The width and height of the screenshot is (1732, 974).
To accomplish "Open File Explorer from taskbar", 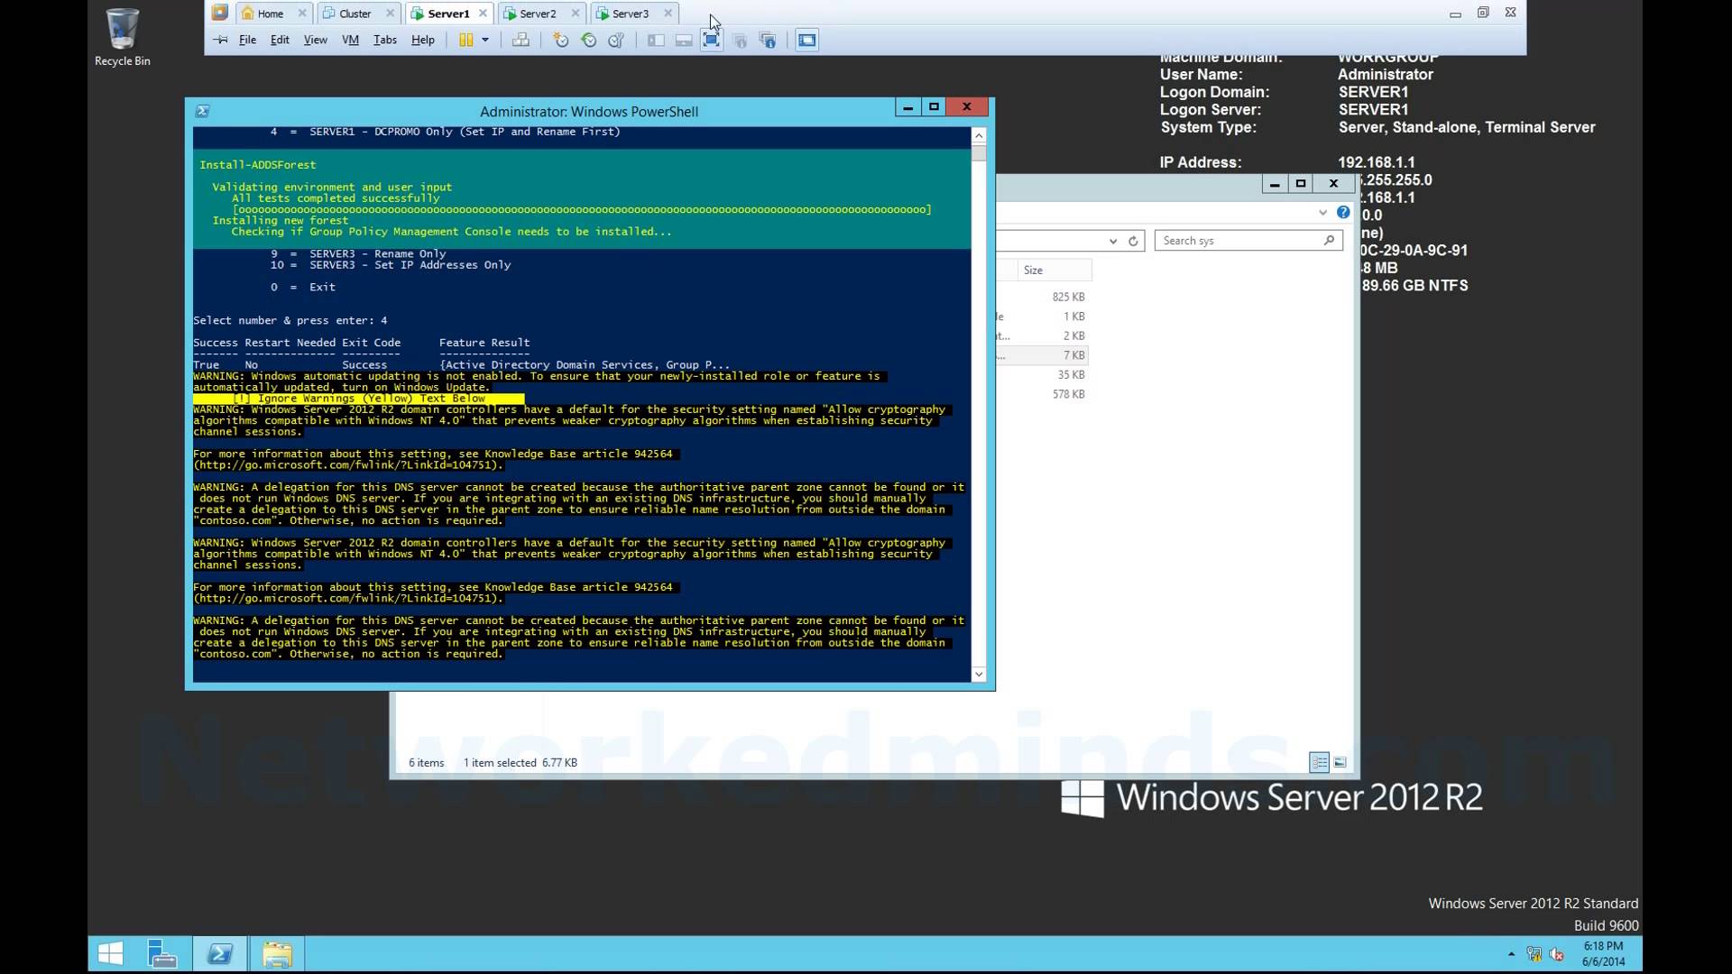I will tap(278, 954).
